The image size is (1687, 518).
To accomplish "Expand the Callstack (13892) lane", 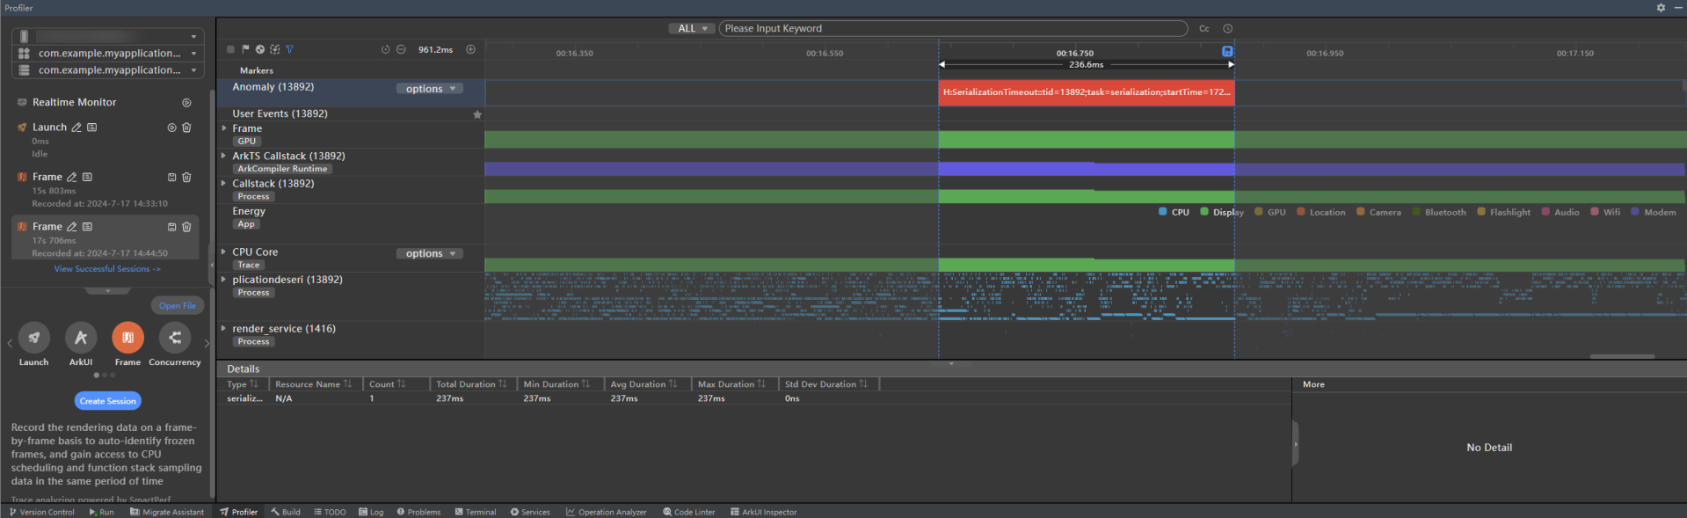I will (x=224, y=183).
